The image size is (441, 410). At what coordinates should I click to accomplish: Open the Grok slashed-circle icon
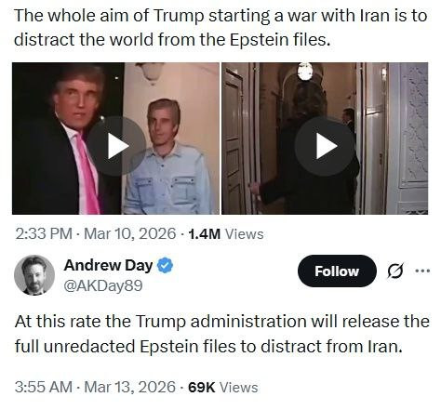[x=396, y=271]
